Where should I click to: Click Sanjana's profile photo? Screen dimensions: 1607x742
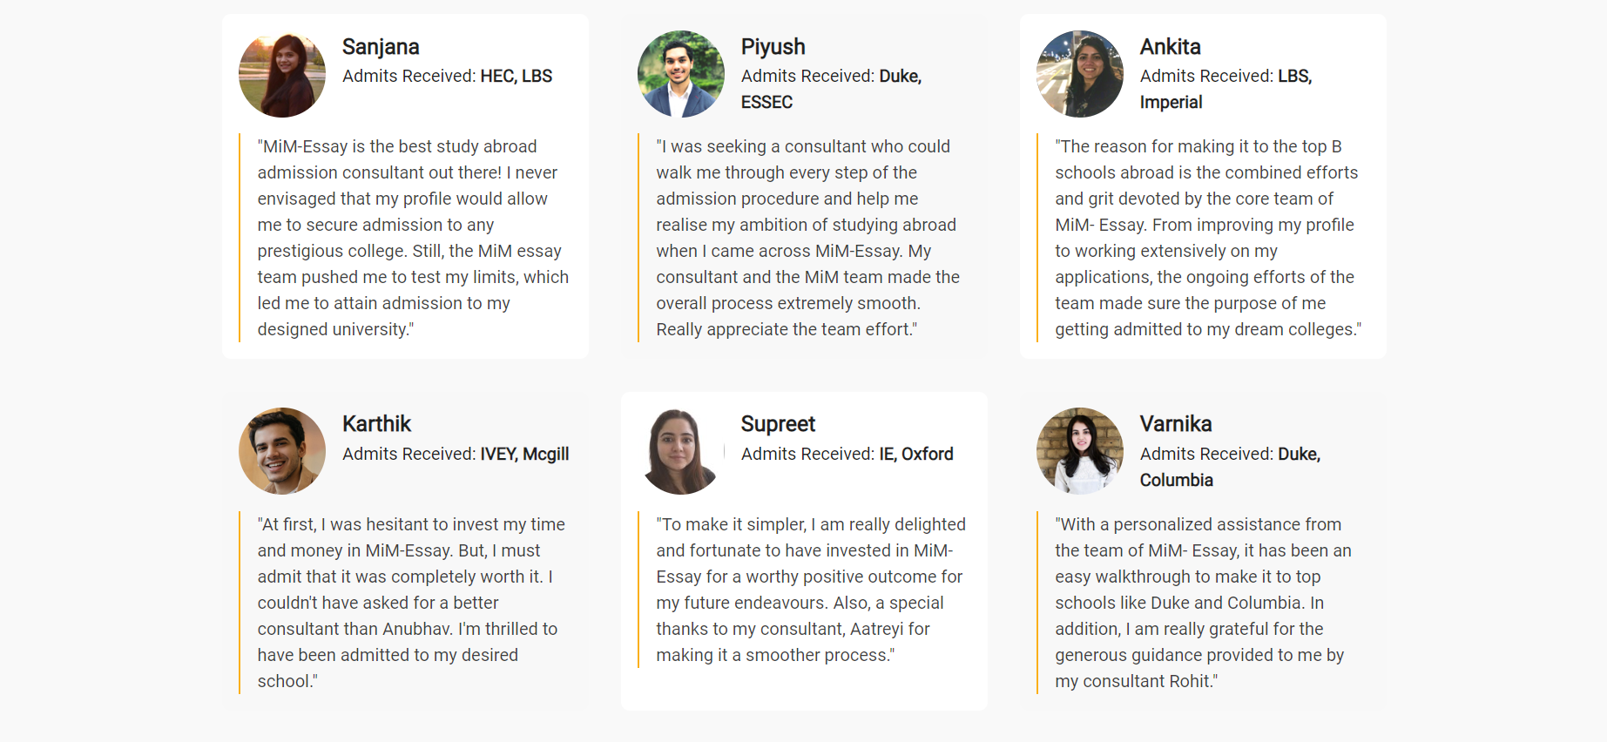point(282,74)
